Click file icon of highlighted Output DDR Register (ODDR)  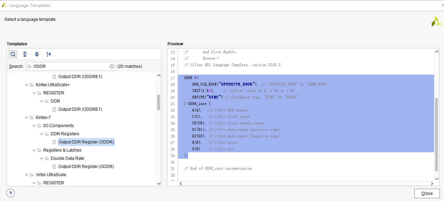click(x=54, y=142)
